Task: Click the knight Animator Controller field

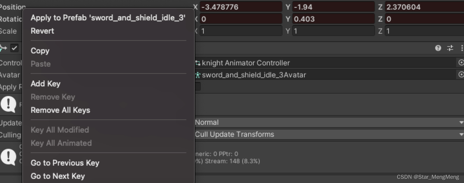Action: [325, 63]
